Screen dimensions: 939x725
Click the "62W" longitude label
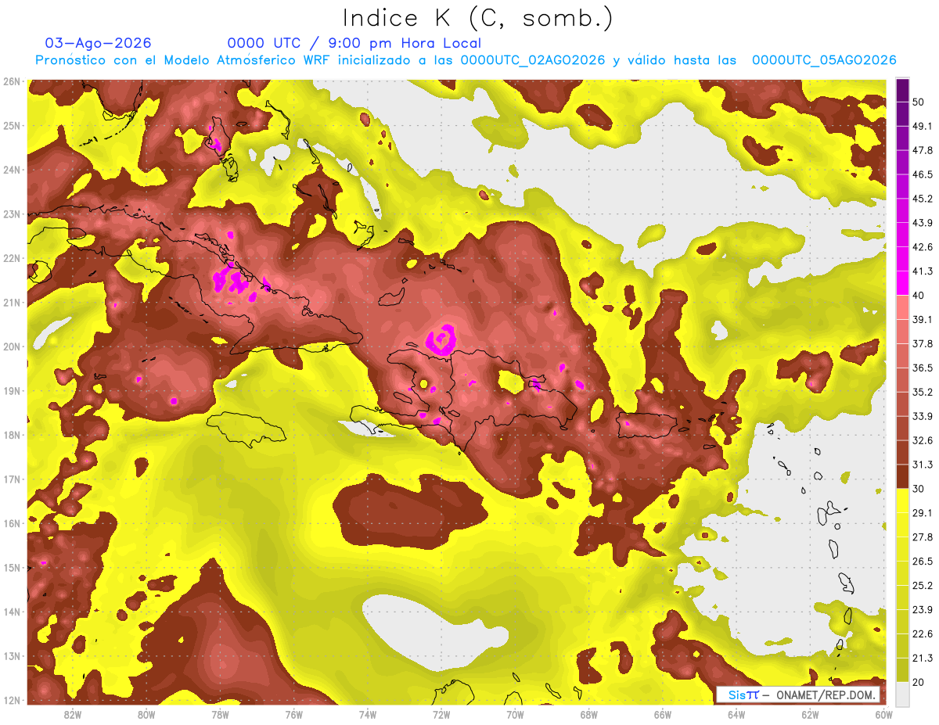810,715
